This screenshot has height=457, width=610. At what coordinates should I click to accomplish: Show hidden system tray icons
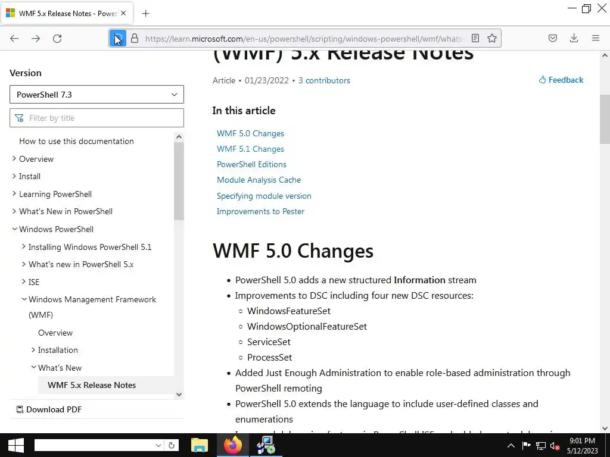[x=511, y=446]
